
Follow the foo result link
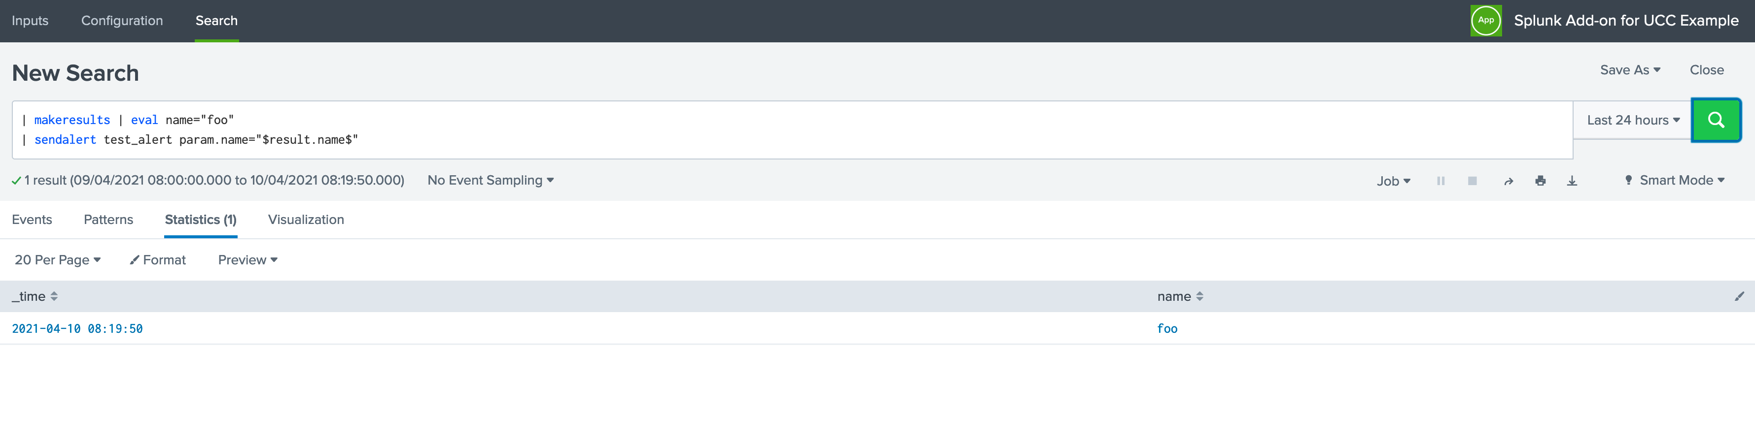pos(1167,328)
